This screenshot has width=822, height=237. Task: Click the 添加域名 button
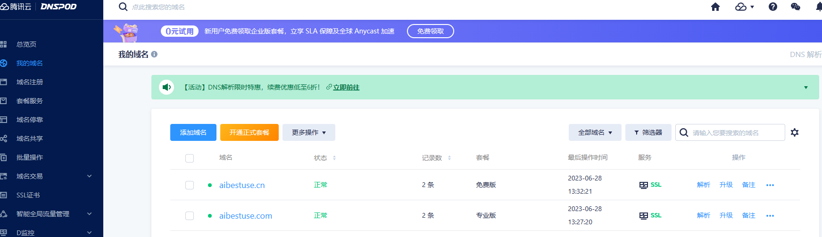click(193, 132)
